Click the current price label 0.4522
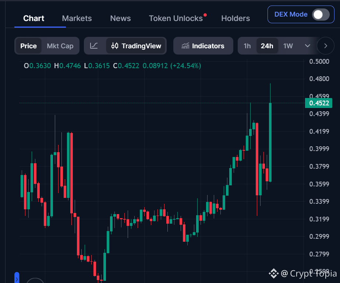The width and height of the screenshot is (340, 283). click(319, 103)
